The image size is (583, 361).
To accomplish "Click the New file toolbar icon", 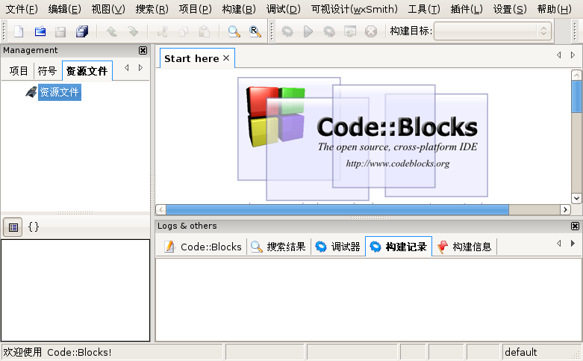I will point(19,31).
